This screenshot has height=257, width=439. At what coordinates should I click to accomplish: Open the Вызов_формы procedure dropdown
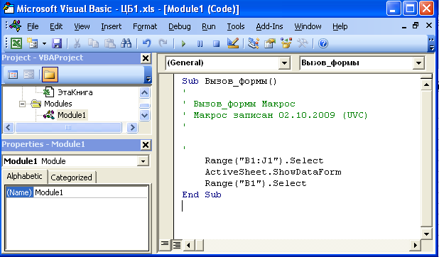[x=418, y=63]
